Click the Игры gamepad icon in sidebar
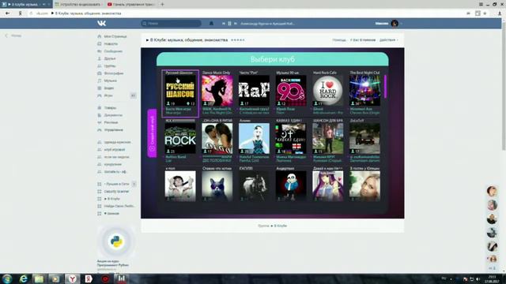Screen dimensions: 506x284 pyautogui.click(x=100, y=95)
